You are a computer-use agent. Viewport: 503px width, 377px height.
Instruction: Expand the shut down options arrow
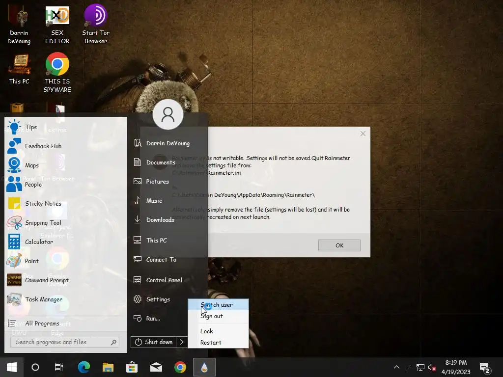pyautogui.click(x=182, y=342)
